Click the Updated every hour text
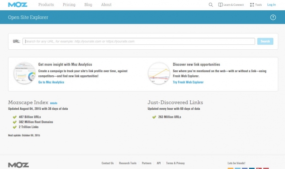 [x=174, y=109]
